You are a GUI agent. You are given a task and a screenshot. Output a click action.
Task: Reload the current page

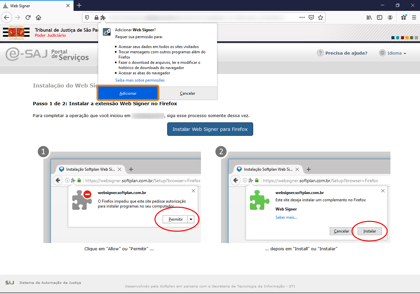point(28,17)
